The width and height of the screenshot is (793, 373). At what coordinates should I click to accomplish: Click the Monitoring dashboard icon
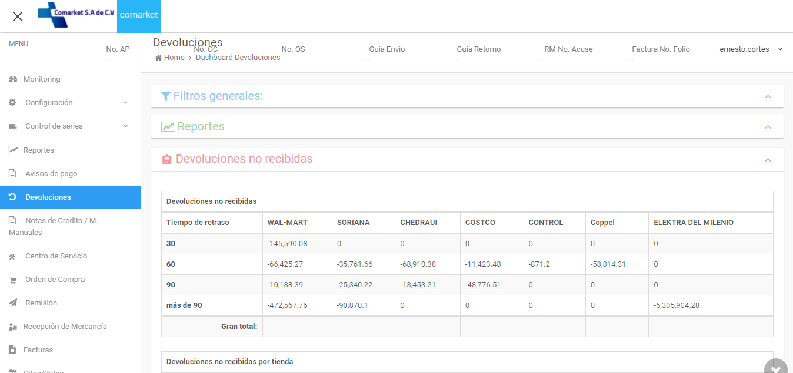point(13,79)
